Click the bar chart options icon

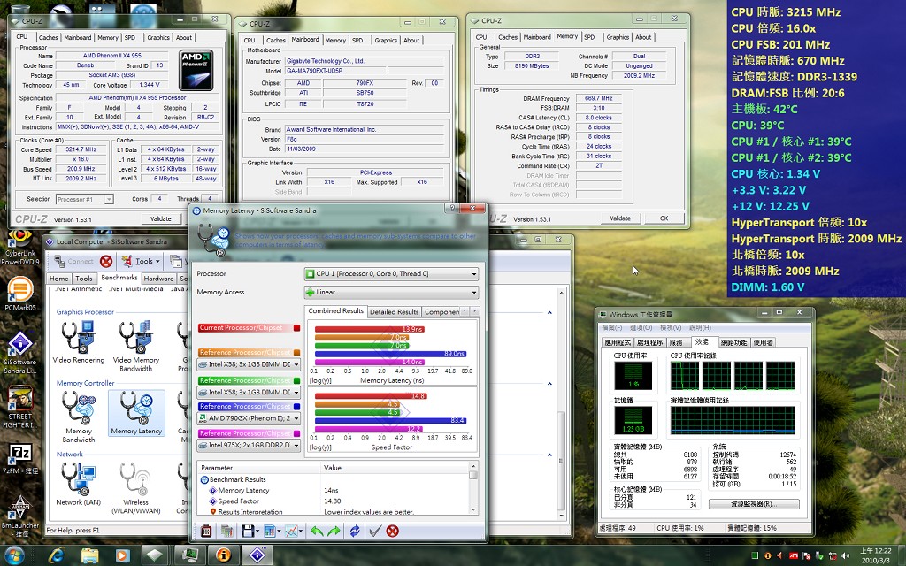coord(269,531)
